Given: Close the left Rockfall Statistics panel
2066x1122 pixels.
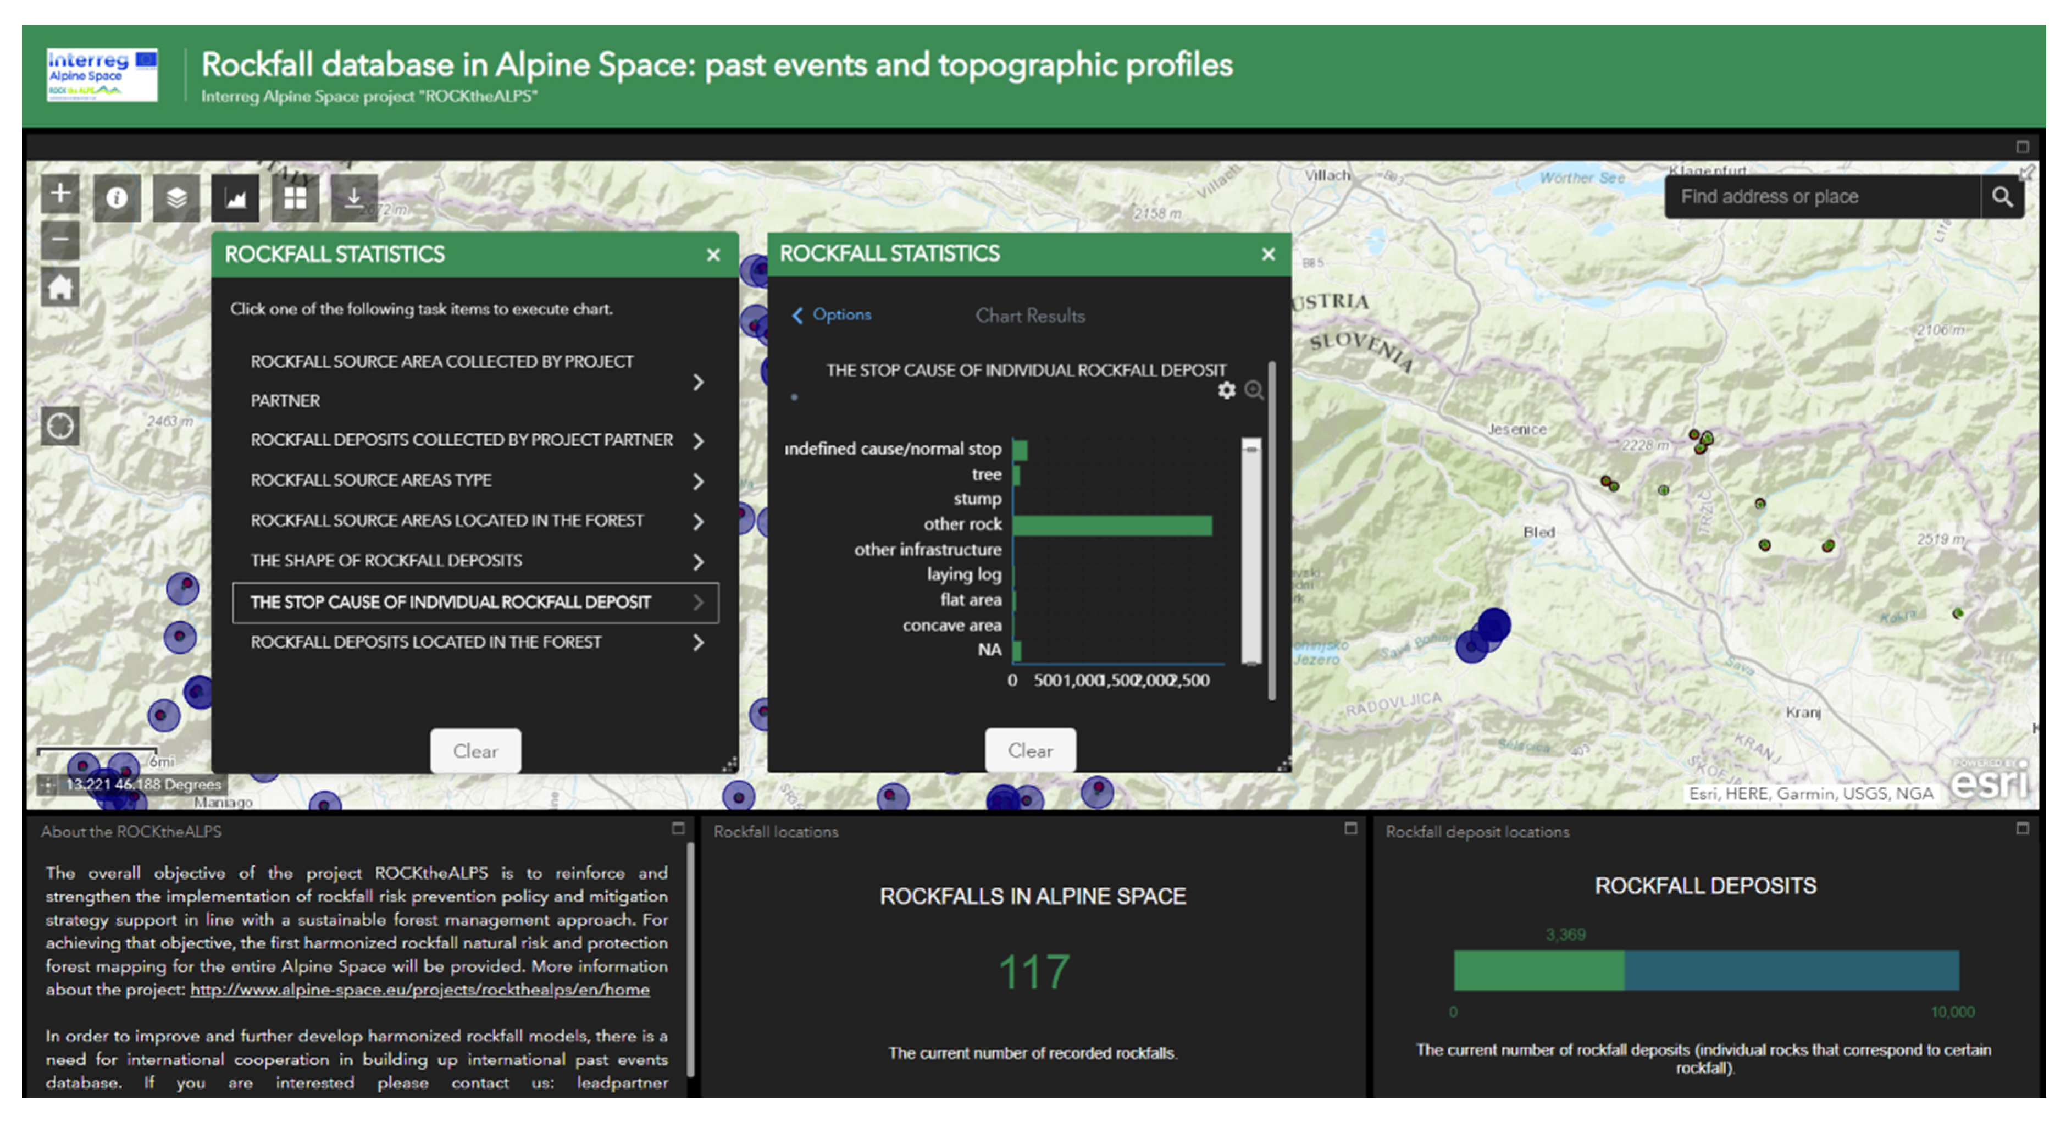Looking at the screenshot, I should (713, 255).
